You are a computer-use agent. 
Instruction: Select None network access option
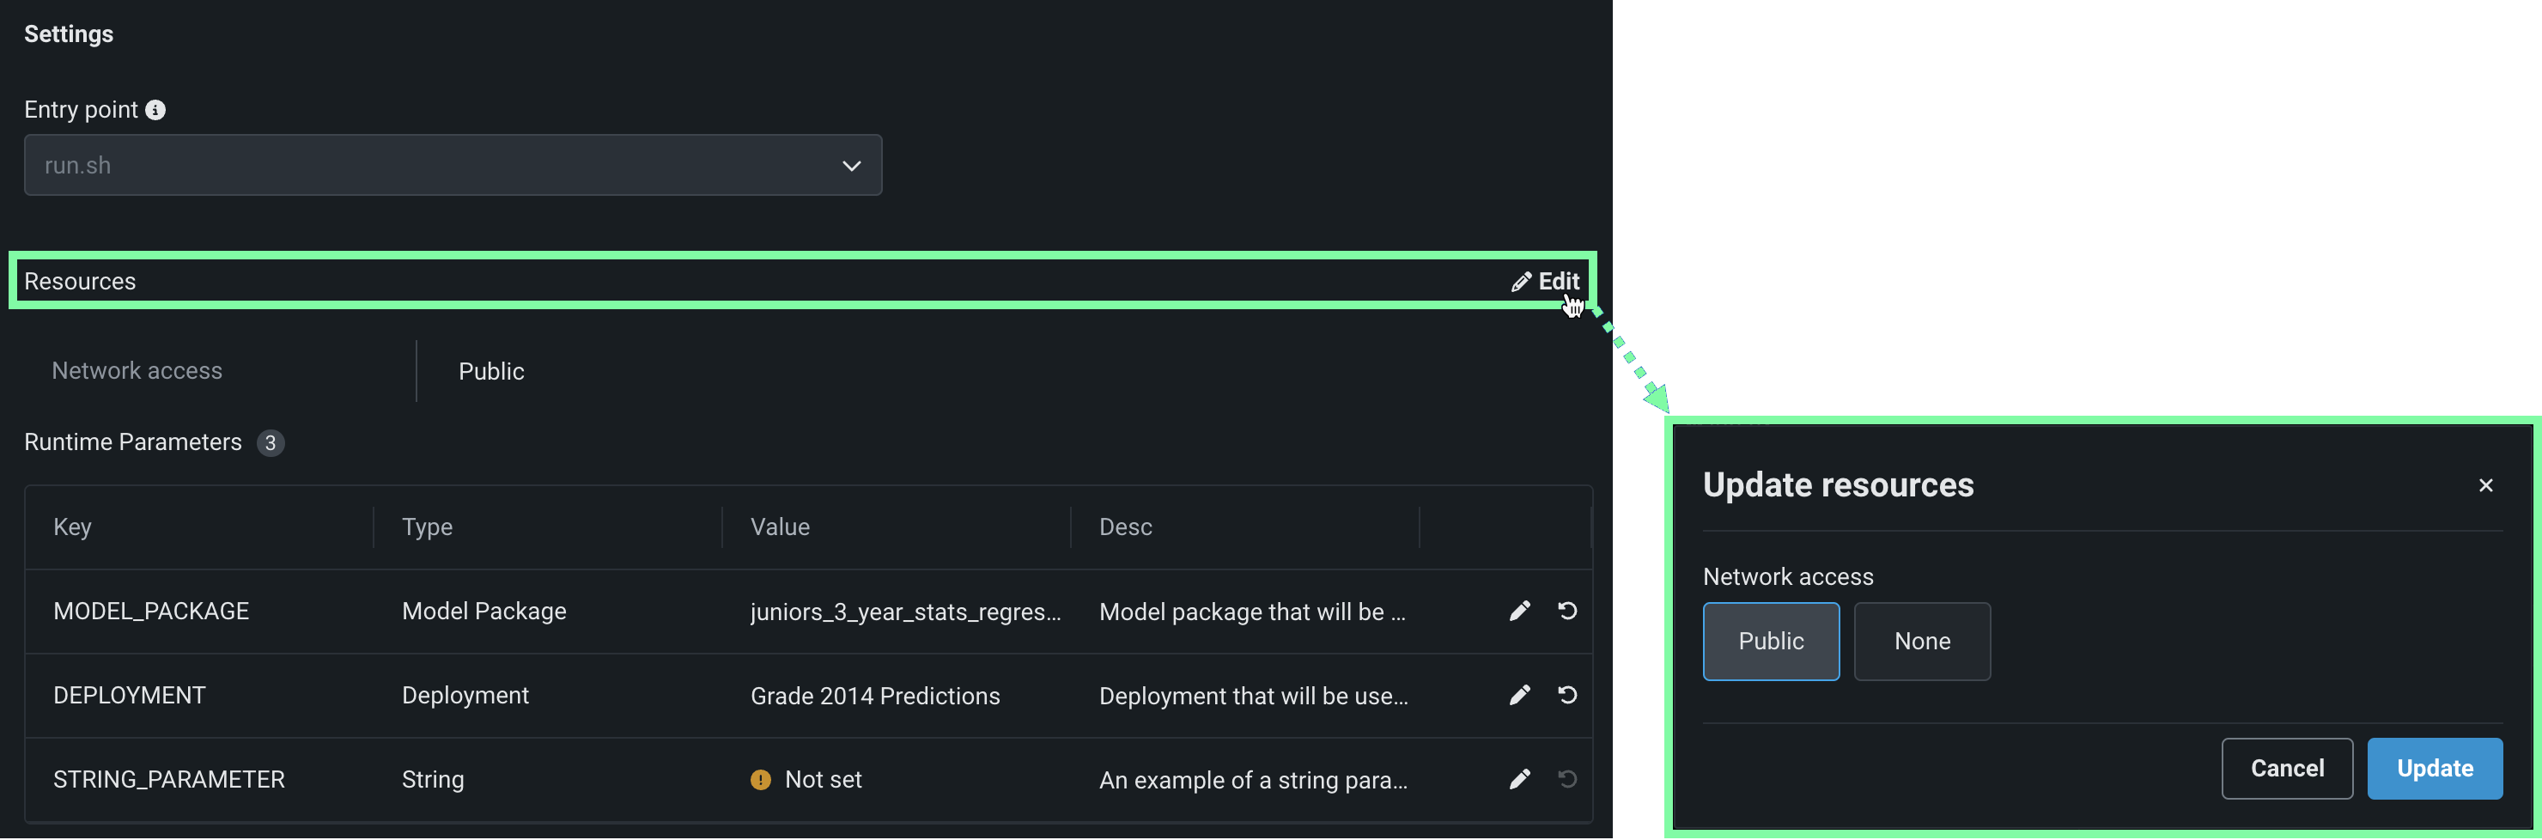point(1921,641)
